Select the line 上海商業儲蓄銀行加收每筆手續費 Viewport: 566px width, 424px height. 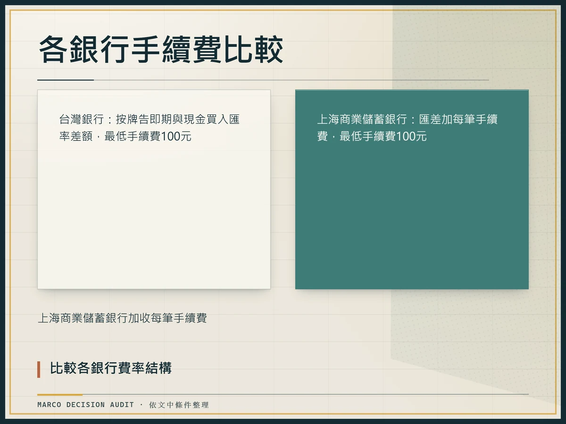pos(122,318)
